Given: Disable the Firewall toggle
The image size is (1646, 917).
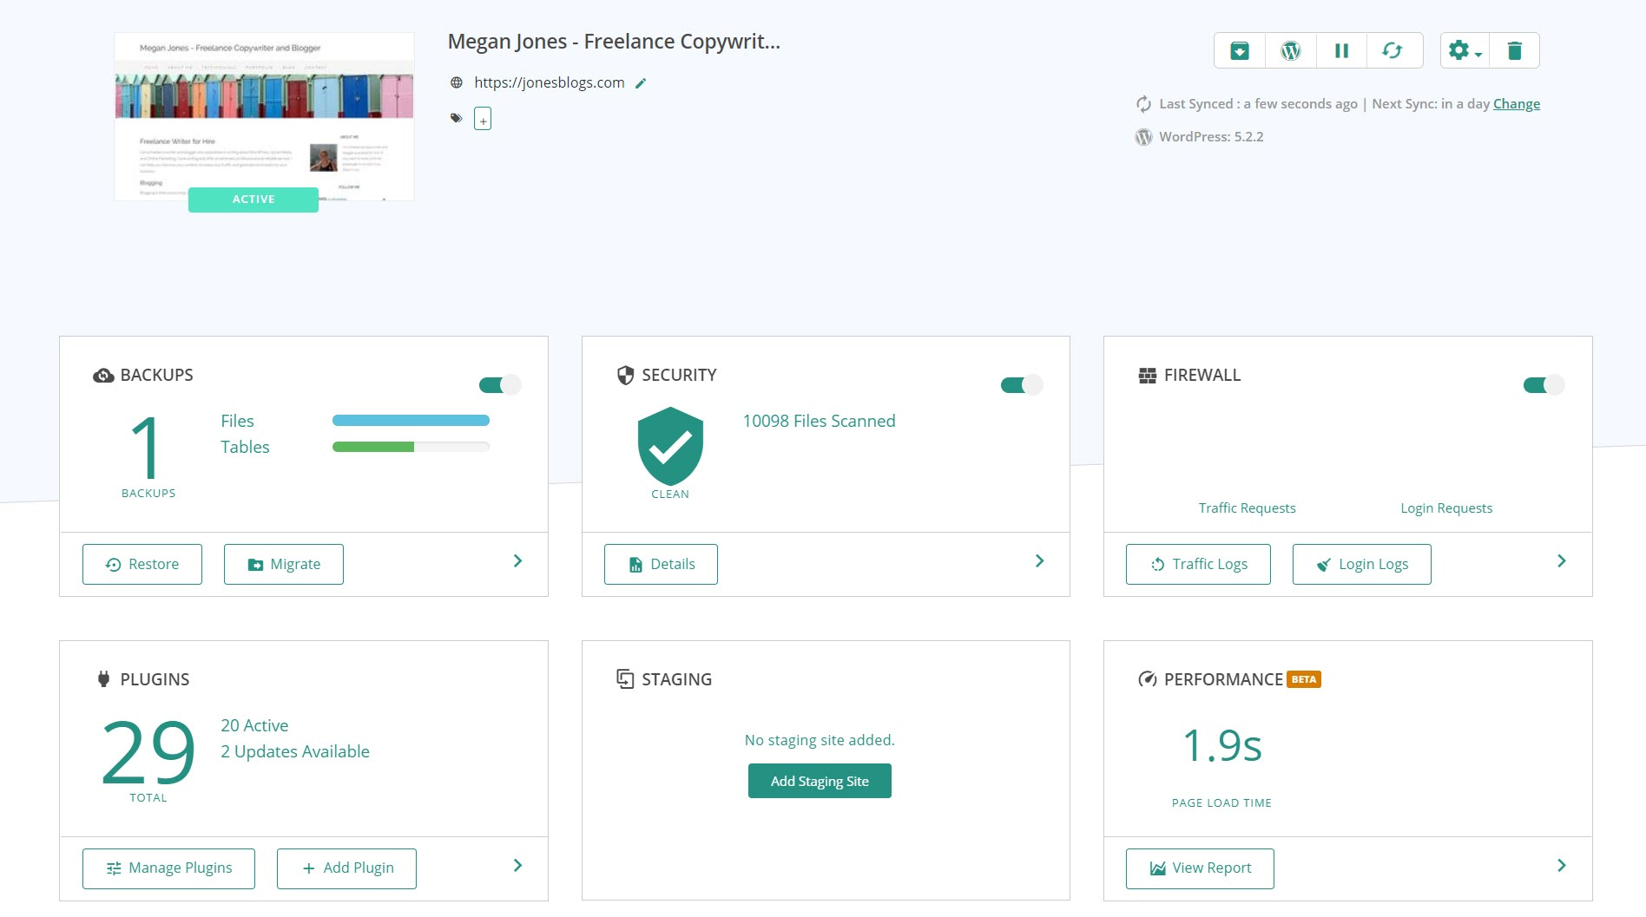Looking at the screenshot, I should coord(1543,384).
